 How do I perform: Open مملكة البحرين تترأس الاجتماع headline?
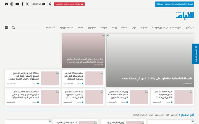23,76
